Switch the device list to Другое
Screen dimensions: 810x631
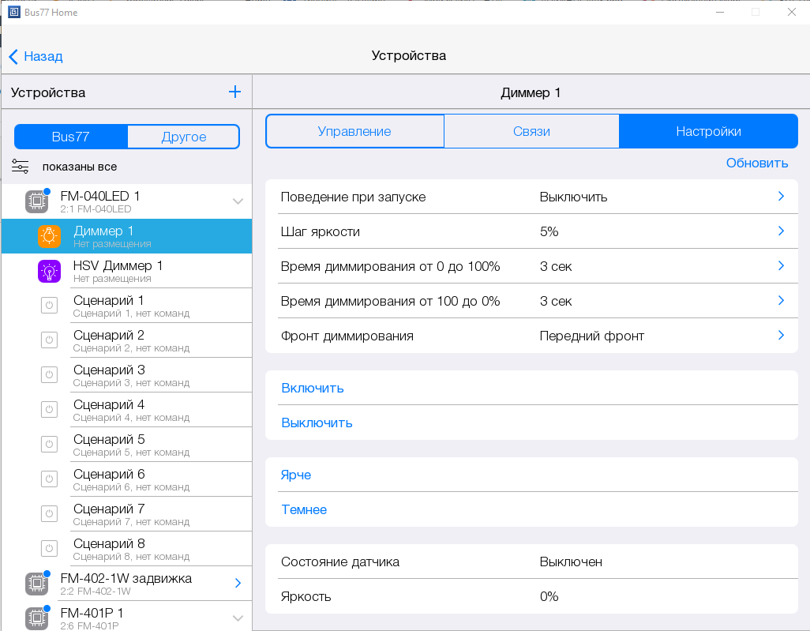(x=183, y=137)
